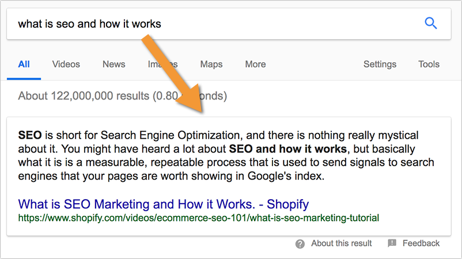This screenshot has width=462, height=259.
Task: Click the green shopify.com URL
Action: tap(198, 218)
